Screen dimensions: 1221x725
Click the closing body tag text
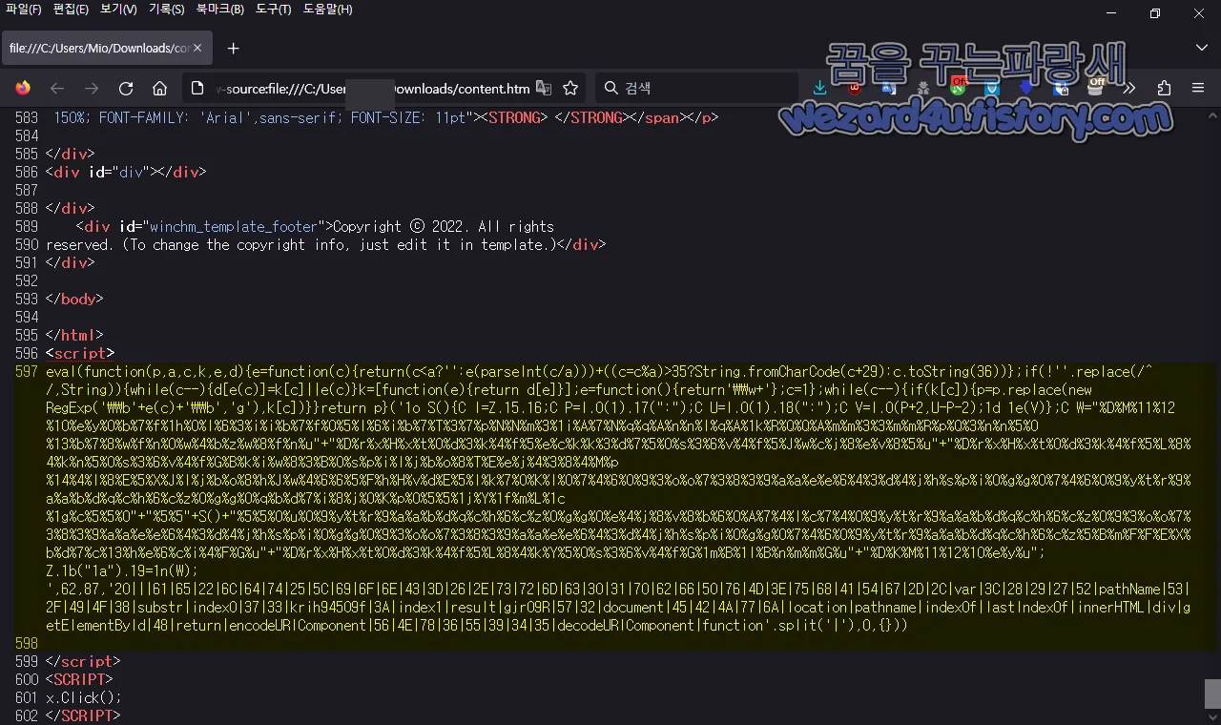[x=74, y=300]
